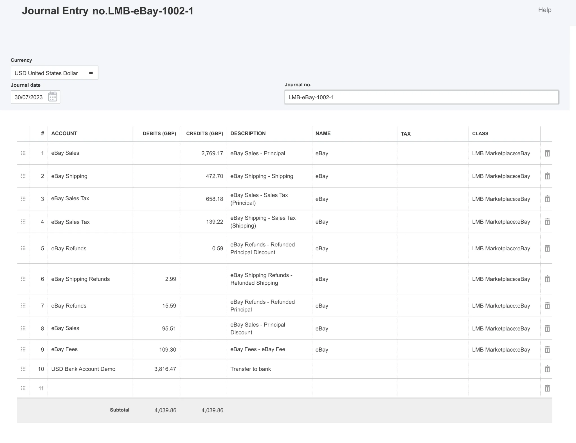
Task: Click eBay Shipping - Shipping description
Action: click(262, 176)
